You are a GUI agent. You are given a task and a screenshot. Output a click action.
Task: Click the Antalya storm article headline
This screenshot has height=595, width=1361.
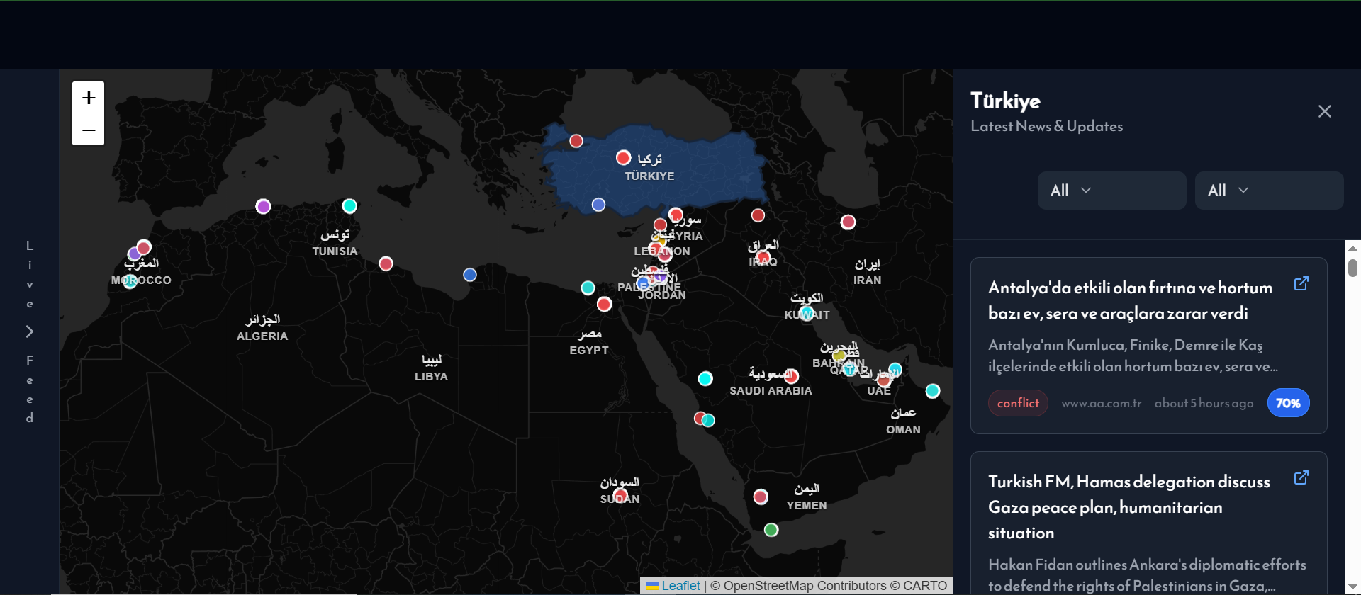tap(1130, 300)
